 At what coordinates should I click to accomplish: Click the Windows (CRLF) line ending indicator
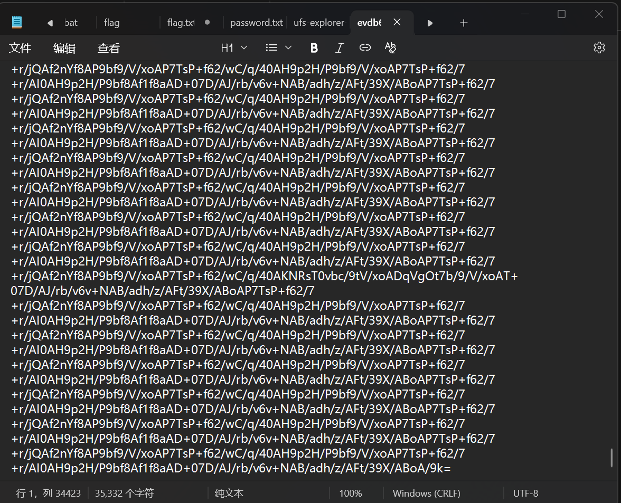tap(426, 493)
